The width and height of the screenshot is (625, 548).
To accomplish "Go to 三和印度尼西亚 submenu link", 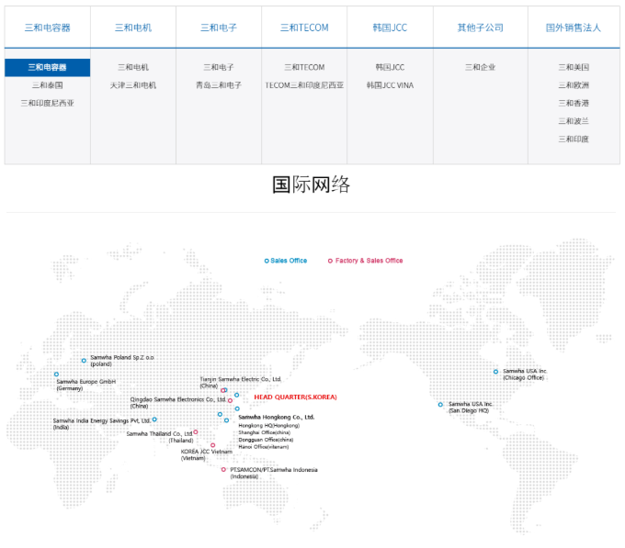I will tap(48, 103).
